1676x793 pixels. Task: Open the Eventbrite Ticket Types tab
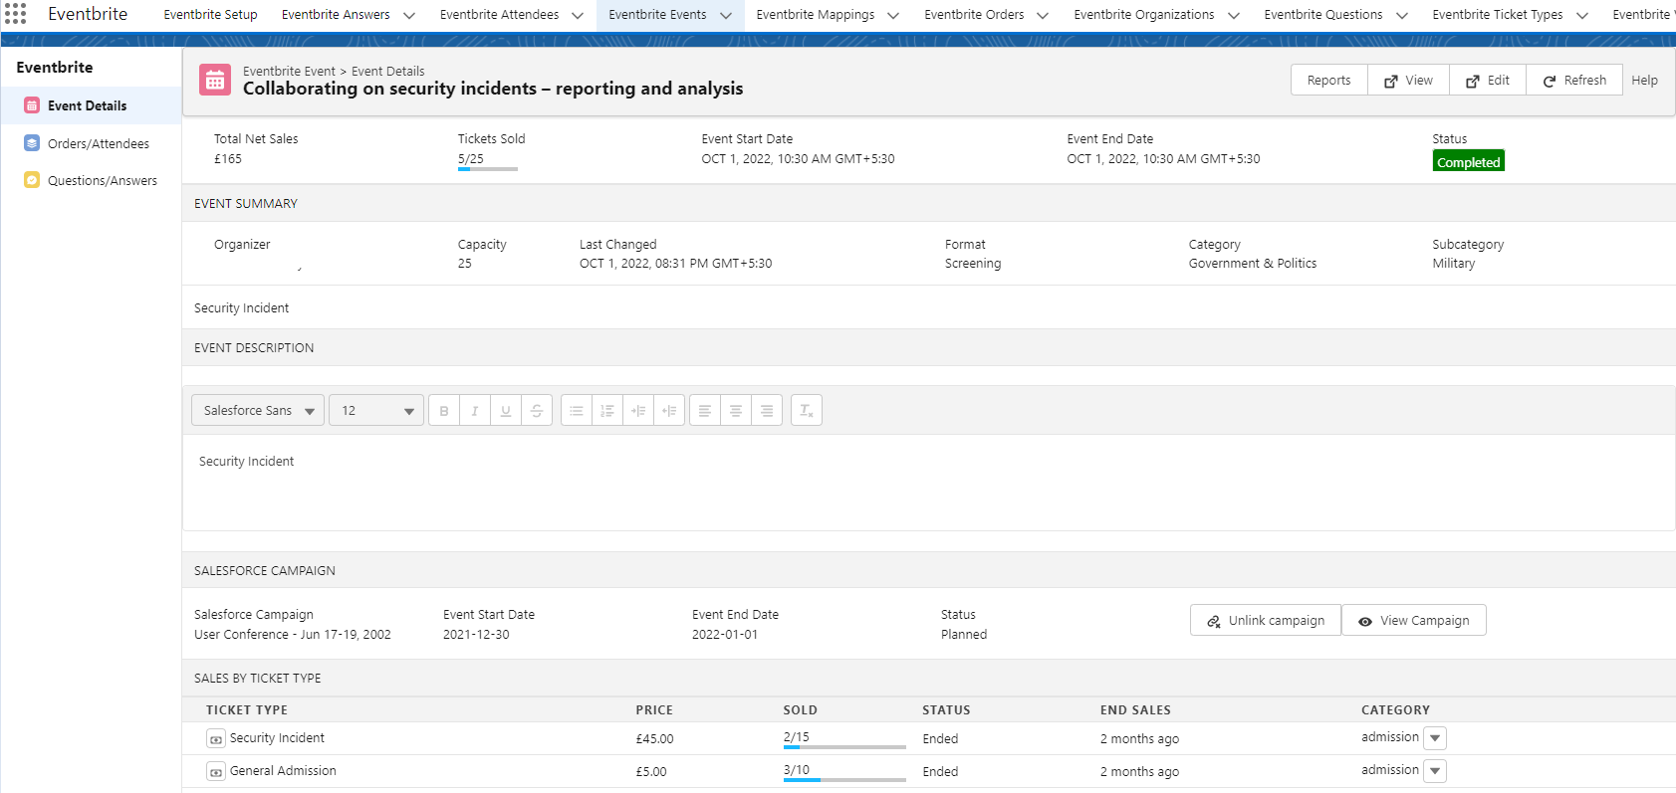[1497, 14]
